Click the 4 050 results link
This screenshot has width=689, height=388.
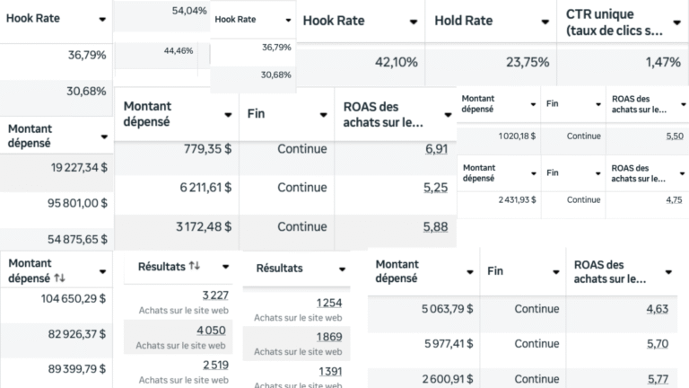214,330
